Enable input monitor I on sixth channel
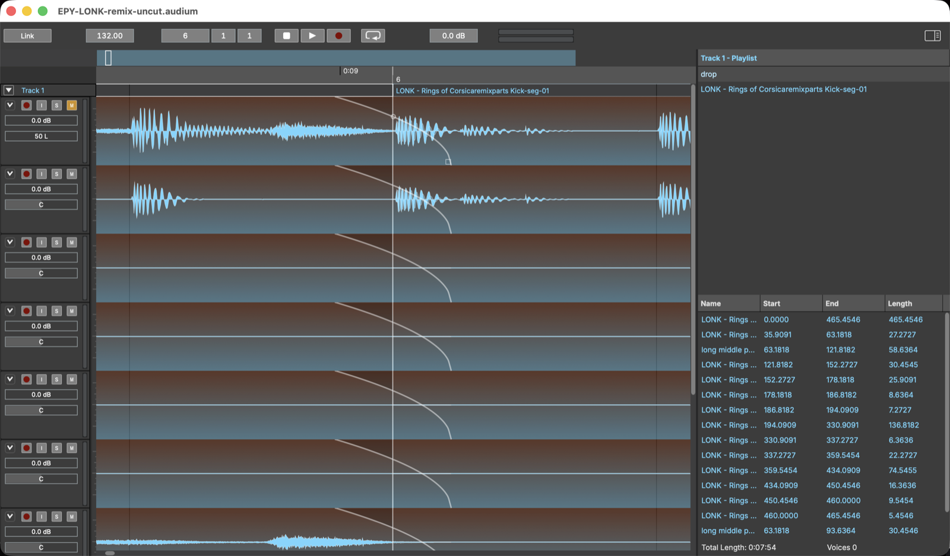Viewport: 950px width, 556px height. coord(42,448)
